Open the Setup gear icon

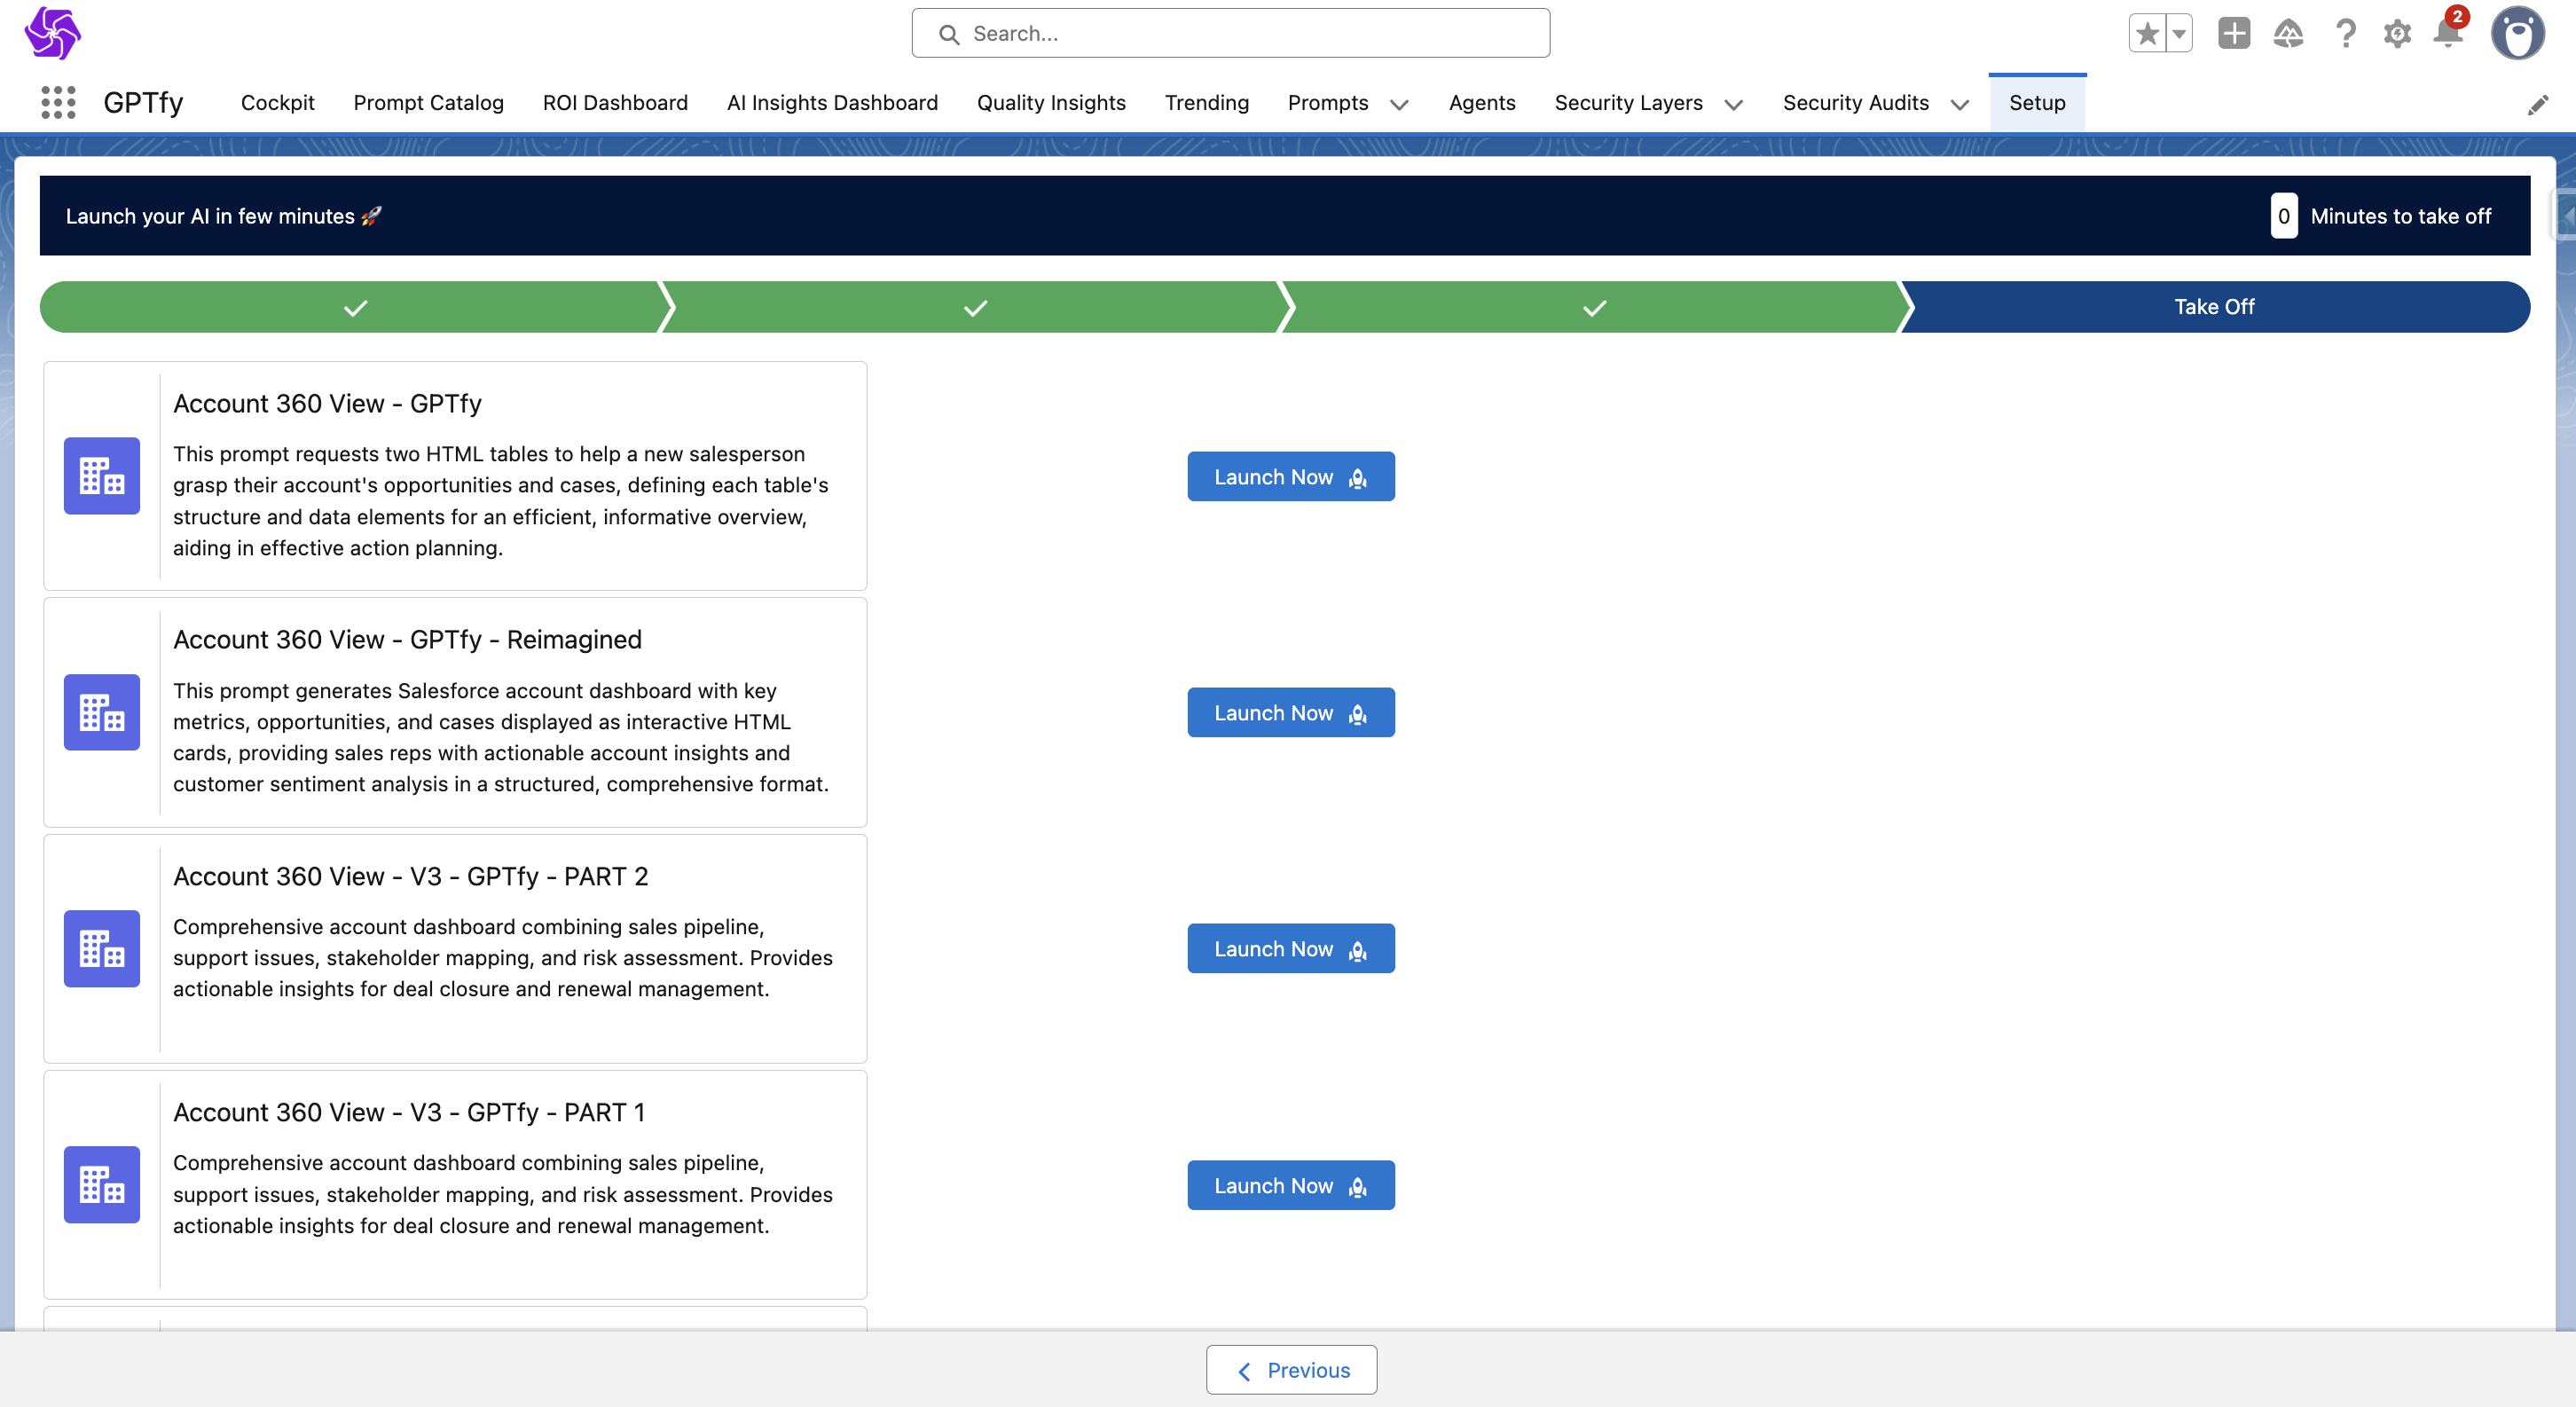tap(2396, 34)
